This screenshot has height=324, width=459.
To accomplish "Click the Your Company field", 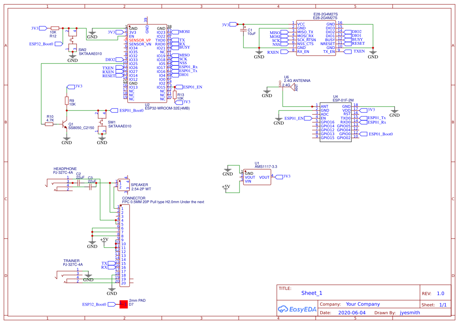I will pos(363,304).
